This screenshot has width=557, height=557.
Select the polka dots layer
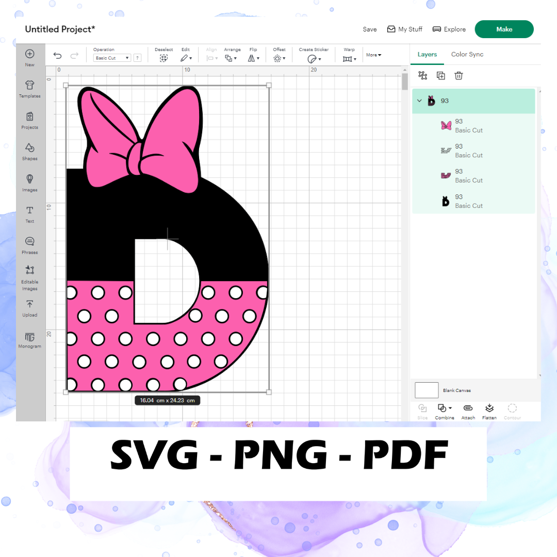pos(473,151)
